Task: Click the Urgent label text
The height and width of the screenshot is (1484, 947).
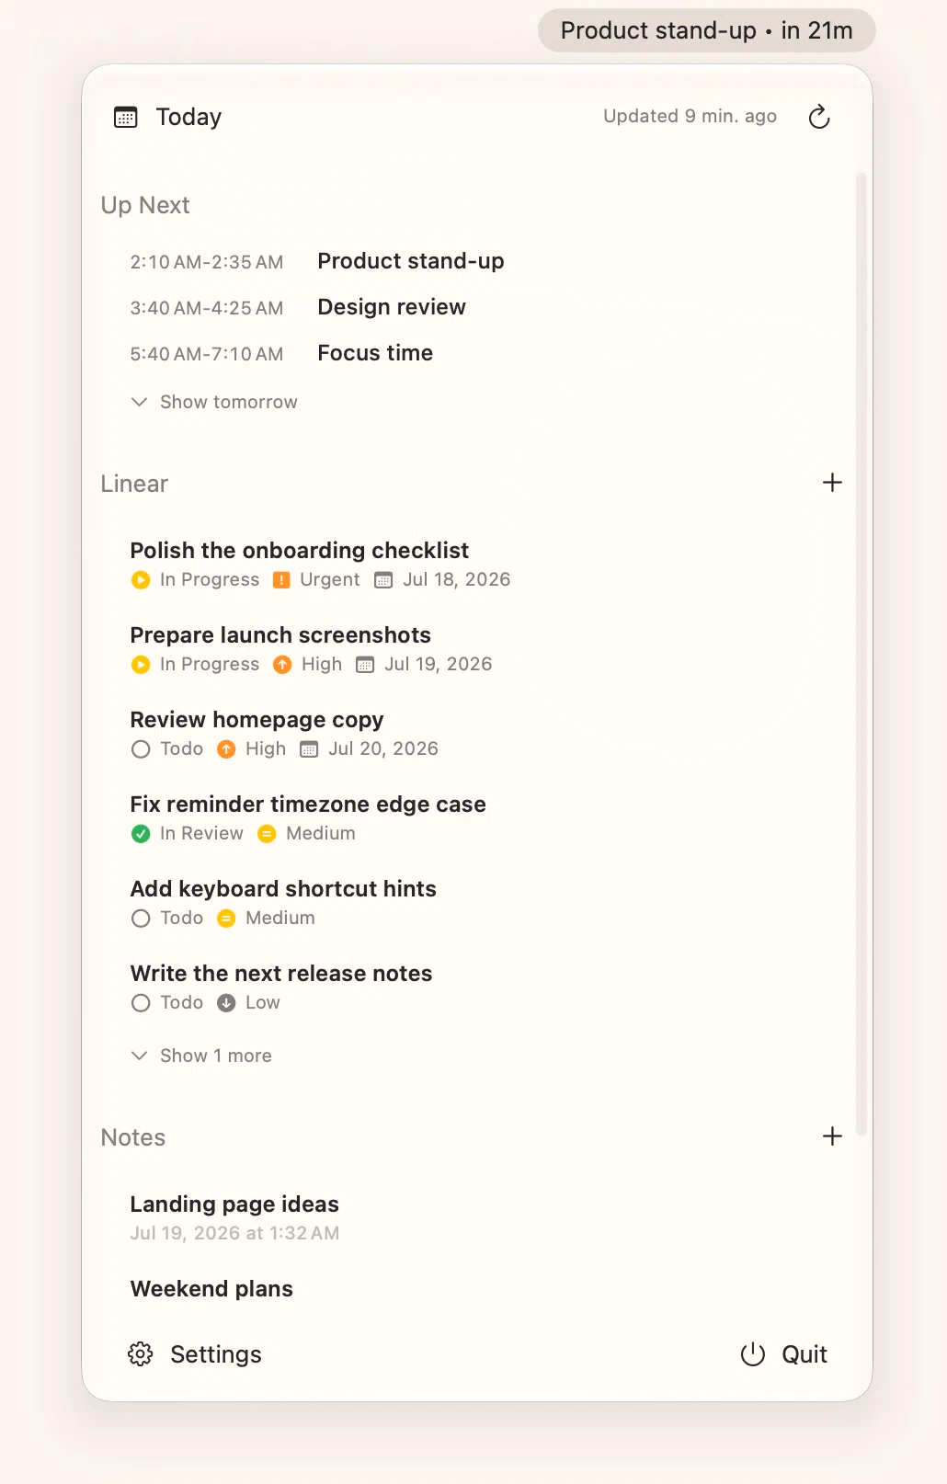Action: pyautogui.click(x=330, y=580)
